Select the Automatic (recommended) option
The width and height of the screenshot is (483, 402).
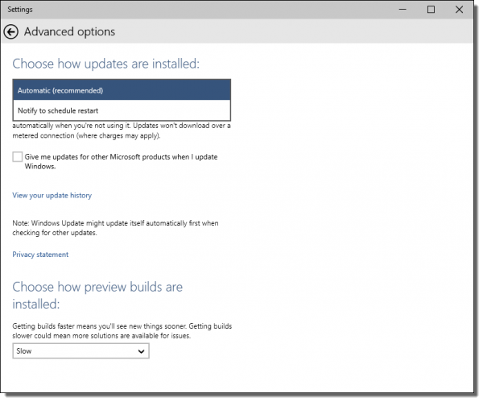tap(122, 90)
